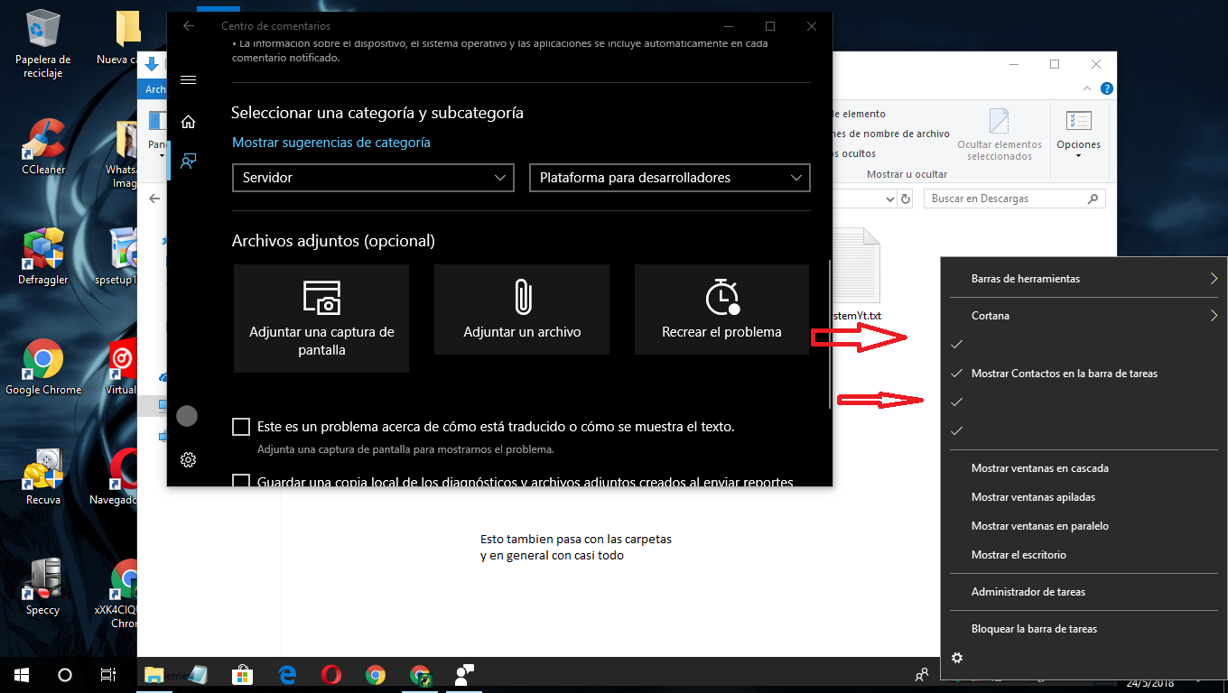Click the Feedback Hub taskbar icon
The image size is (1228, 693).
point(464,674)
